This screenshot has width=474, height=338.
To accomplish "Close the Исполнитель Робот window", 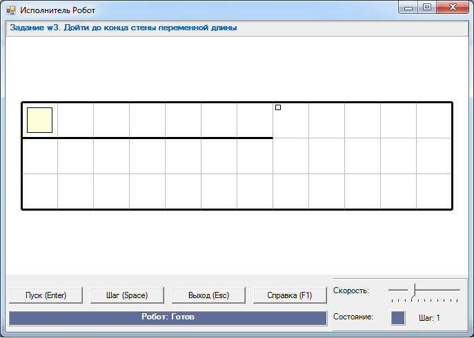I will (x=453, y=8).
